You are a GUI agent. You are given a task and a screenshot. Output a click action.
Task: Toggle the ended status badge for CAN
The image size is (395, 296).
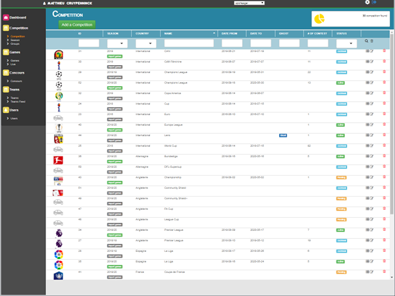coord(341,50)
